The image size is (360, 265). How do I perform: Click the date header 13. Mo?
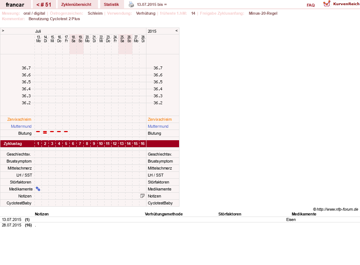pyautogui.click(x=38, y=39)
